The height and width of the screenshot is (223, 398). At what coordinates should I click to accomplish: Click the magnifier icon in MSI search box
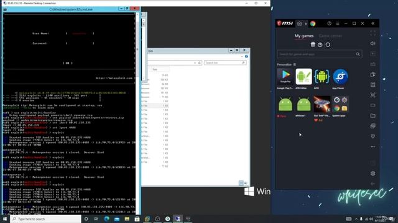pyautogui.click(x=358, y=54)
